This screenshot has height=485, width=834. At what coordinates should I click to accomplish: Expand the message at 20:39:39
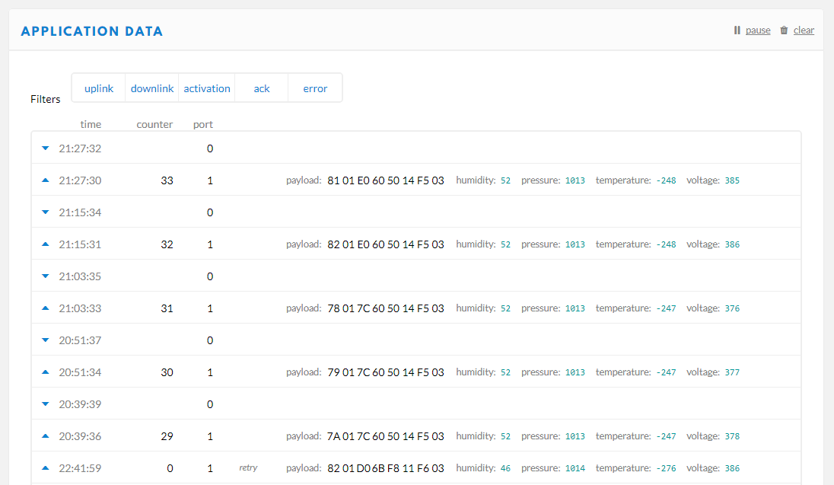(45, 404)
